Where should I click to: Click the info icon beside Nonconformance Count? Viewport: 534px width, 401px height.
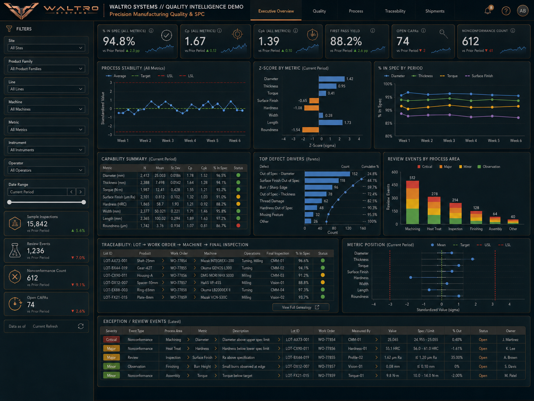click(x=513, y=31)
